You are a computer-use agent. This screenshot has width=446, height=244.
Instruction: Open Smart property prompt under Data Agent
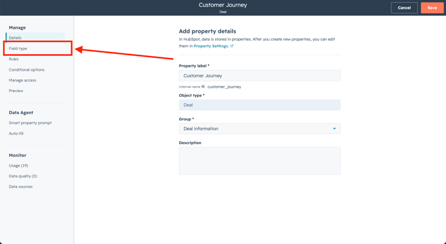pos(30,123)
